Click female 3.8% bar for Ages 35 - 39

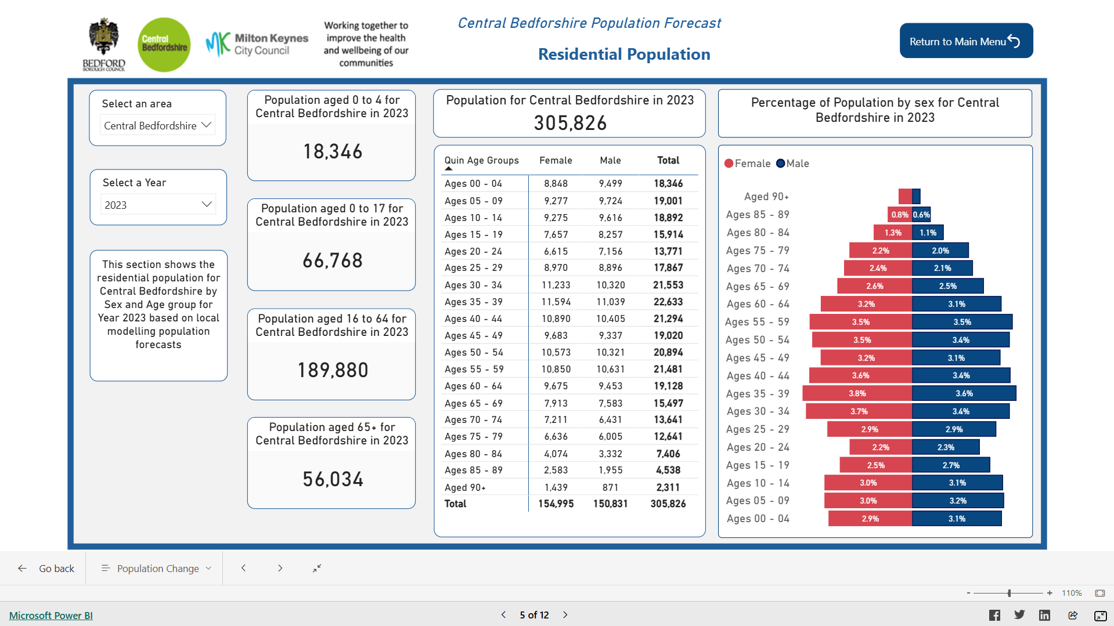coord(857,393)
